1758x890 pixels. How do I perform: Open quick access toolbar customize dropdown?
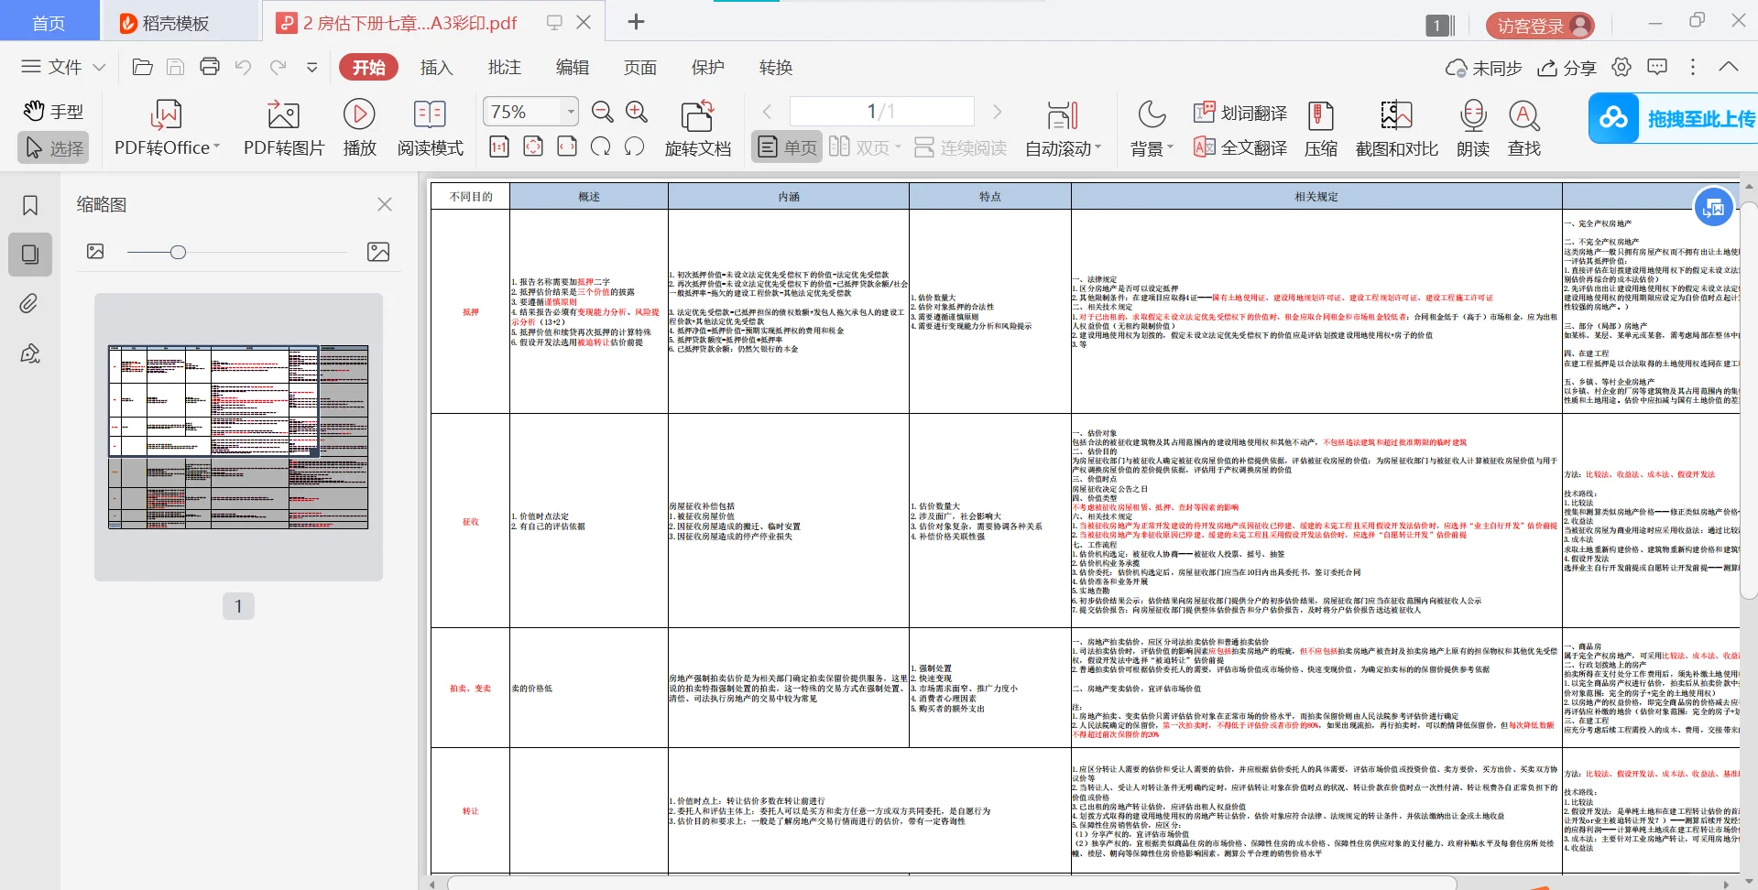(x=311, y=67)
